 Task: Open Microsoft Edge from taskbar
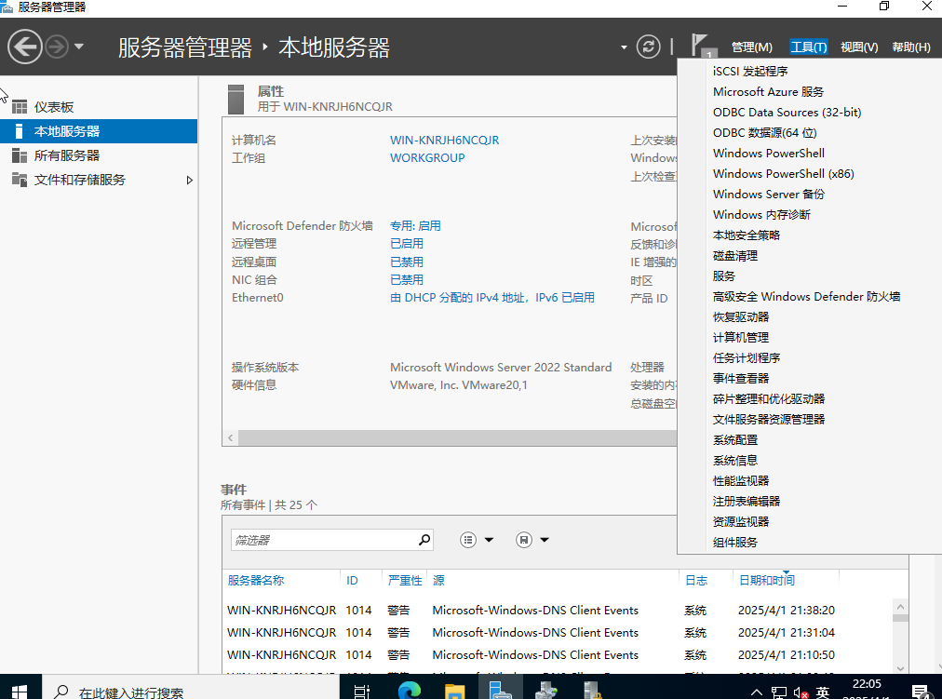point(410,691)
